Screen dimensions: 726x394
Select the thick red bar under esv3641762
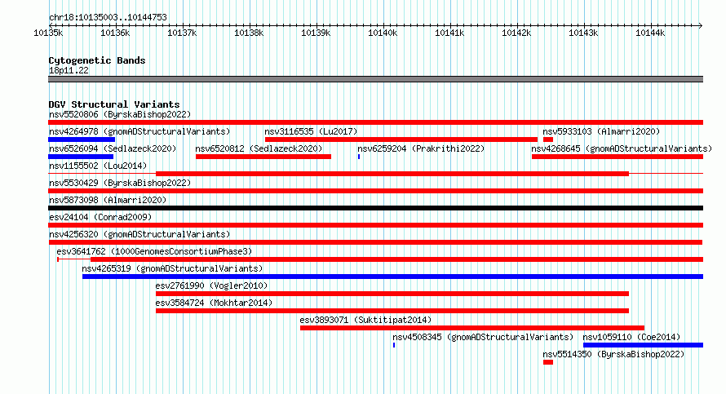[396, 259]
